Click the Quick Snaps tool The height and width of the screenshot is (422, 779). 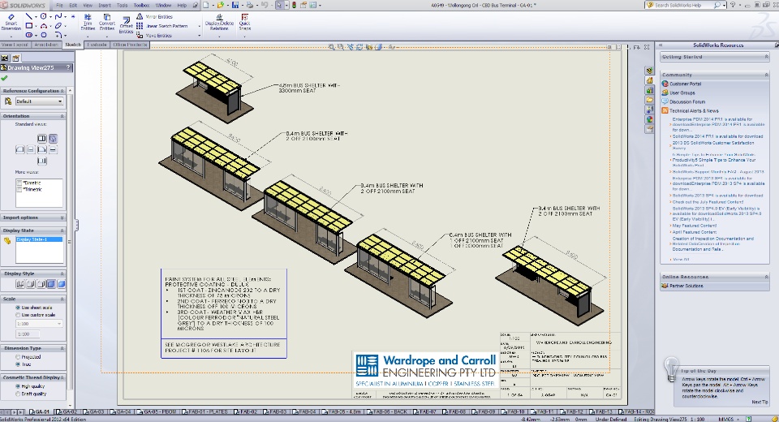244,22
